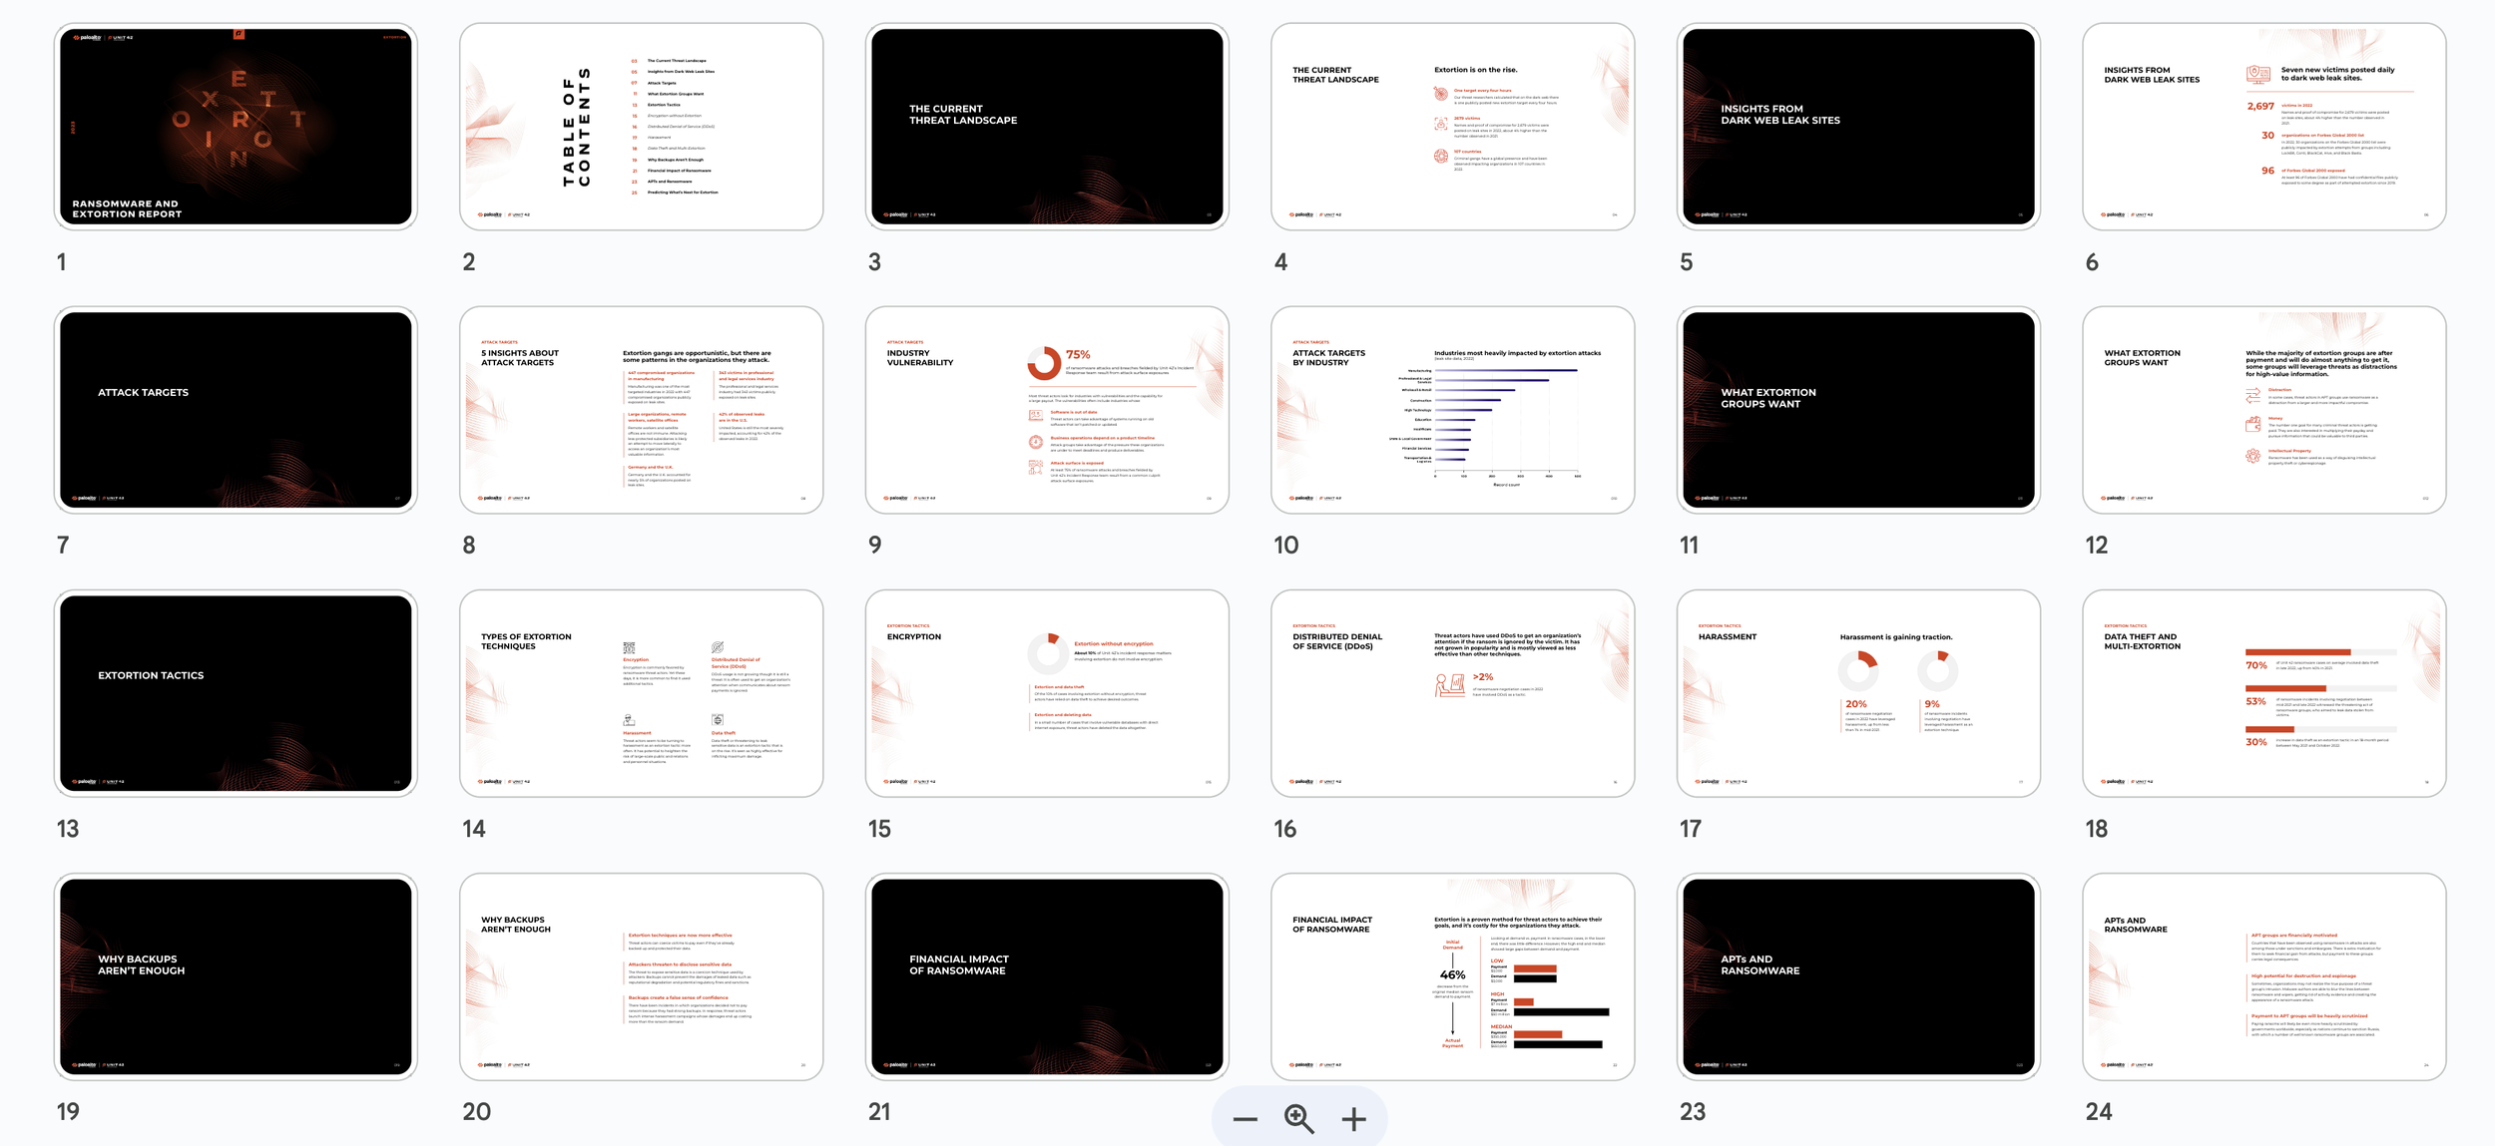2495x1146 pixels.
Task: Select slide 12 What Extortion Groups Want
Action: [2263, 410]
